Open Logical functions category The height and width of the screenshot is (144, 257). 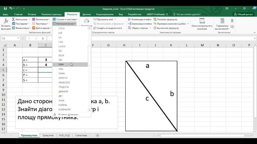pos(41,20)
